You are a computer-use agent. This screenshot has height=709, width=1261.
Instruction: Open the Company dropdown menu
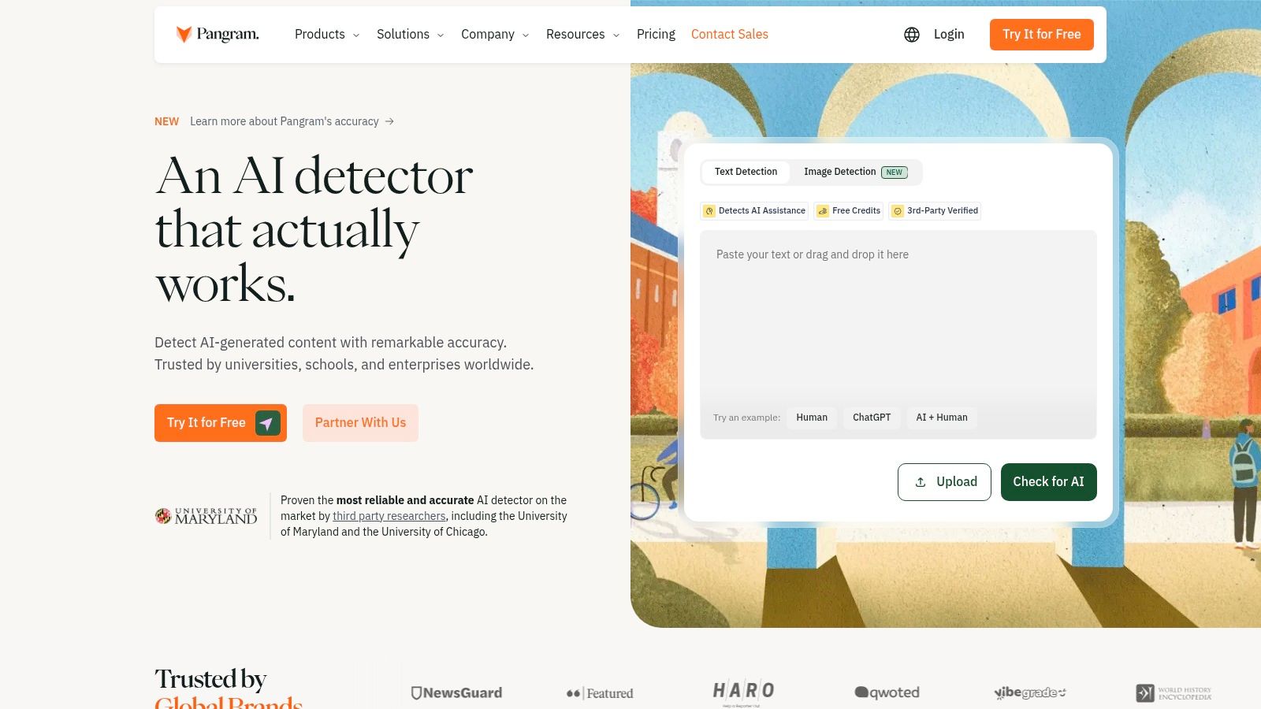click(495, 35)
